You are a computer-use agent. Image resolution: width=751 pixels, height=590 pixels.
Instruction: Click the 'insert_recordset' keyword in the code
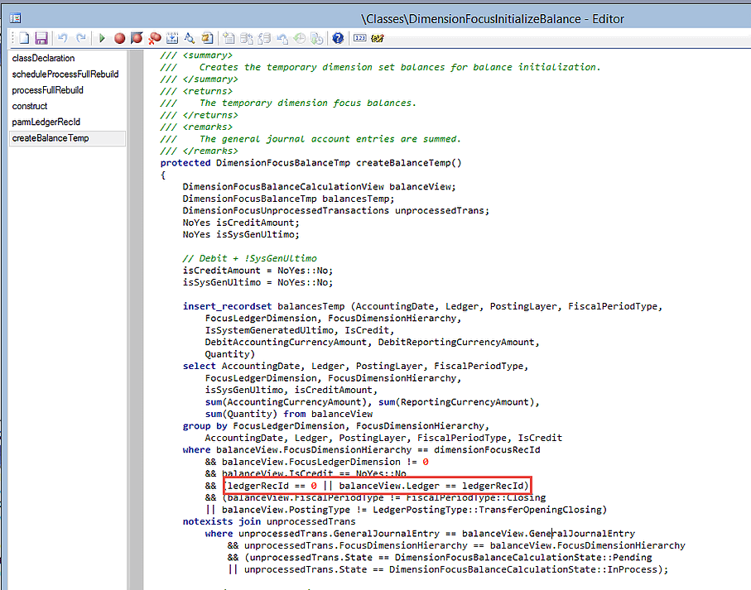(227, 306)
